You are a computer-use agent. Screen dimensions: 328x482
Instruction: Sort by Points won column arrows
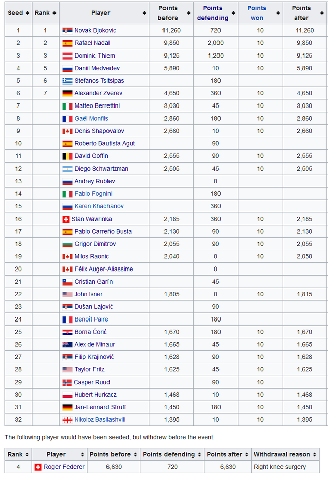pos(278,13)
